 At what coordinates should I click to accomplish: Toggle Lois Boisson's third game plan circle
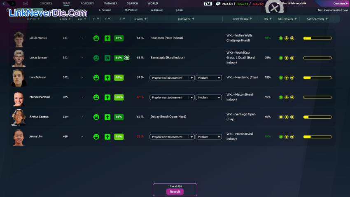tap(292, 77)
